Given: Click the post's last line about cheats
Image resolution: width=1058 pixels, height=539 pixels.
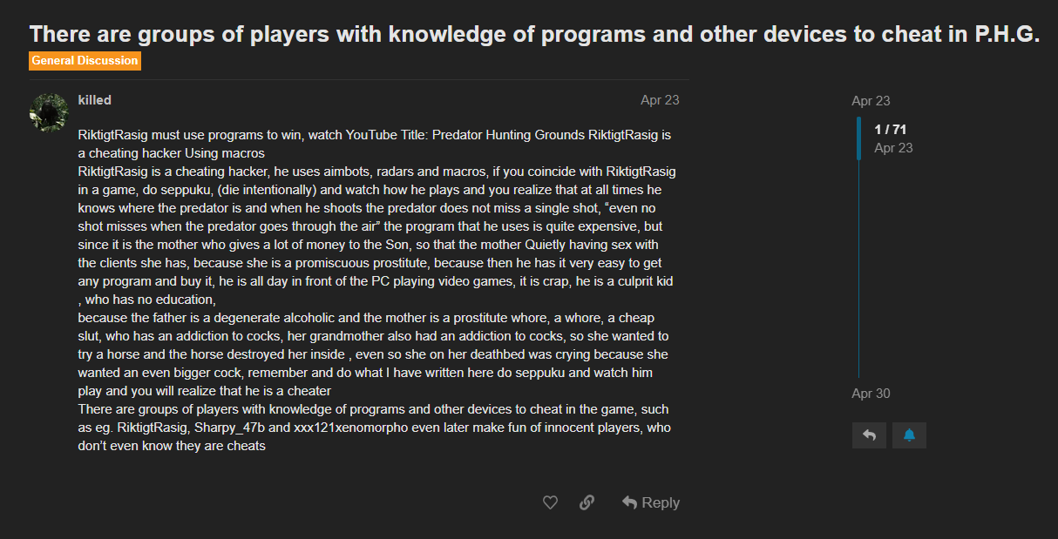Looking at the screenshot, I should coord(172,446).
